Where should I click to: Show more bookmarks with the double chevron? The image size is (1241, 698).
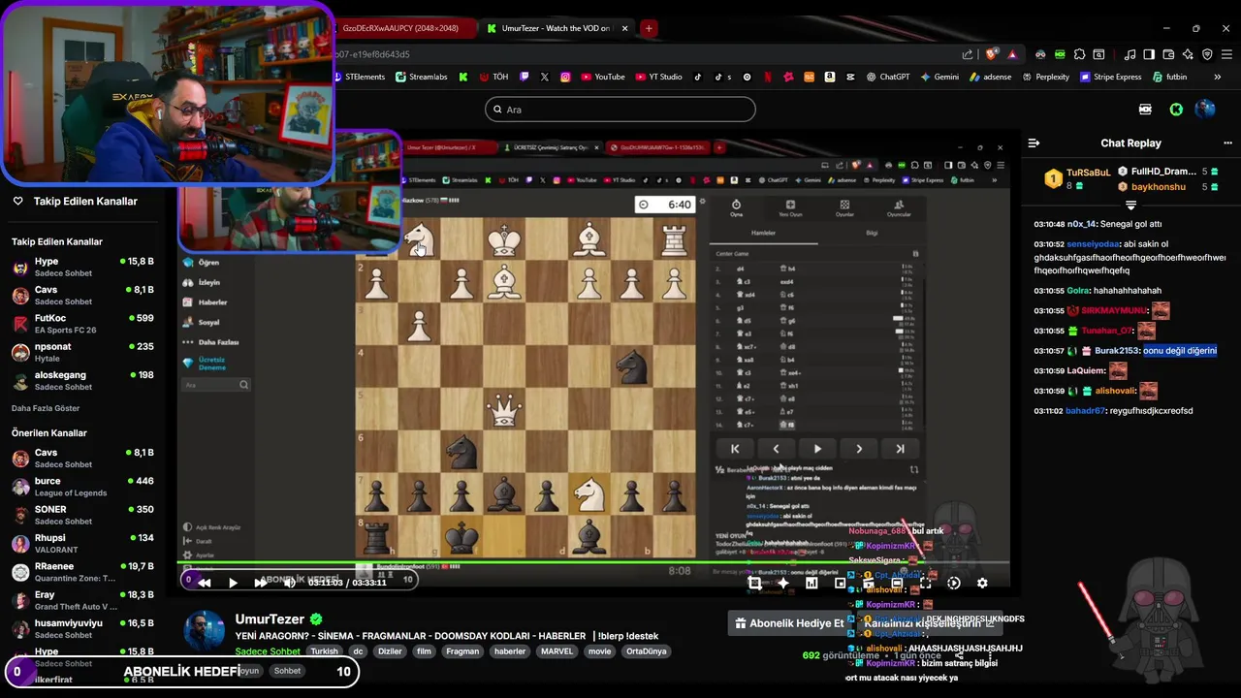point(1217,77)
